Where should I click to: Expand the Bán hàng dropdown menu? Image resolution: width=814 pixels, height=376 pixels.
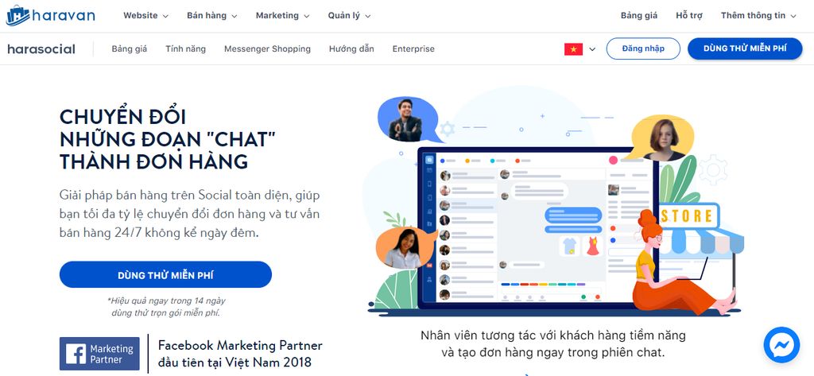pos(211,16)
